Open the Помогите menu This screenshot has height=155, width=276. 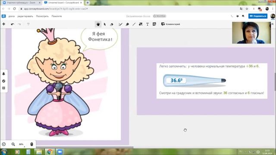[x=56, y=16]
